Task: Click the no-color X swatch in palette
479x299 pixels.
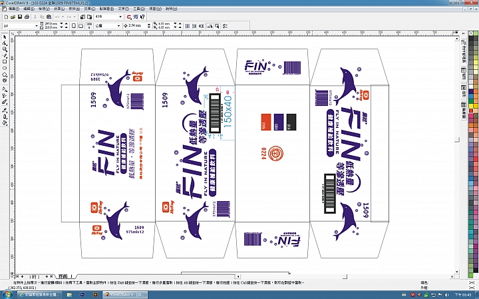Action: [472, 33]
